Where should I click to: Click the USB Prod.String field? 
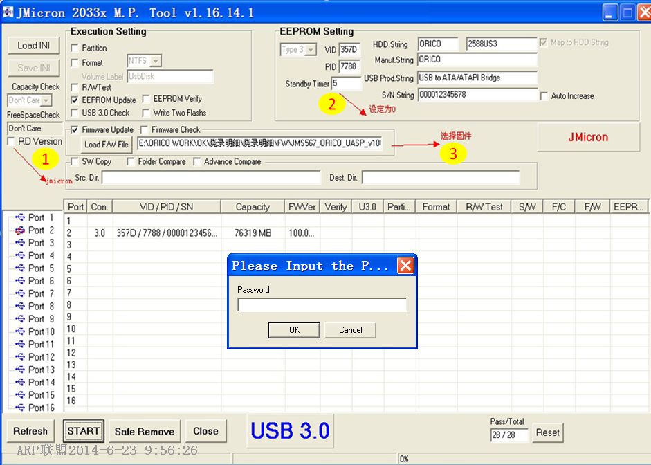click(x=477, y=77)
